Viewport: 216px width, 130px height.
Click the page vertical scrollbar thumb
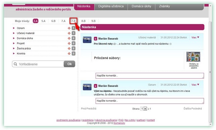[x=210, y=72]
